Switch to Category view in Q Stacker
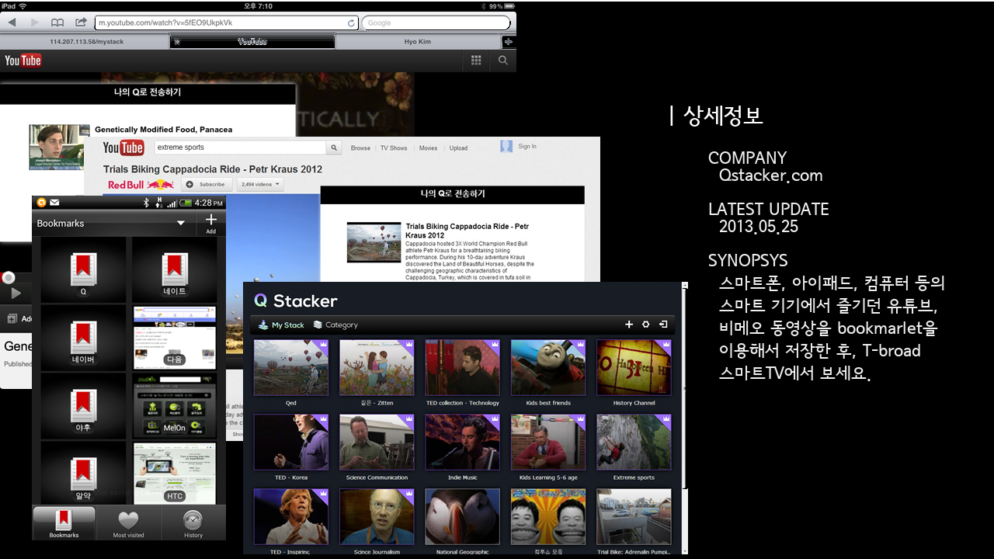This screenshot has height=559, width=994. click(335, 325)
